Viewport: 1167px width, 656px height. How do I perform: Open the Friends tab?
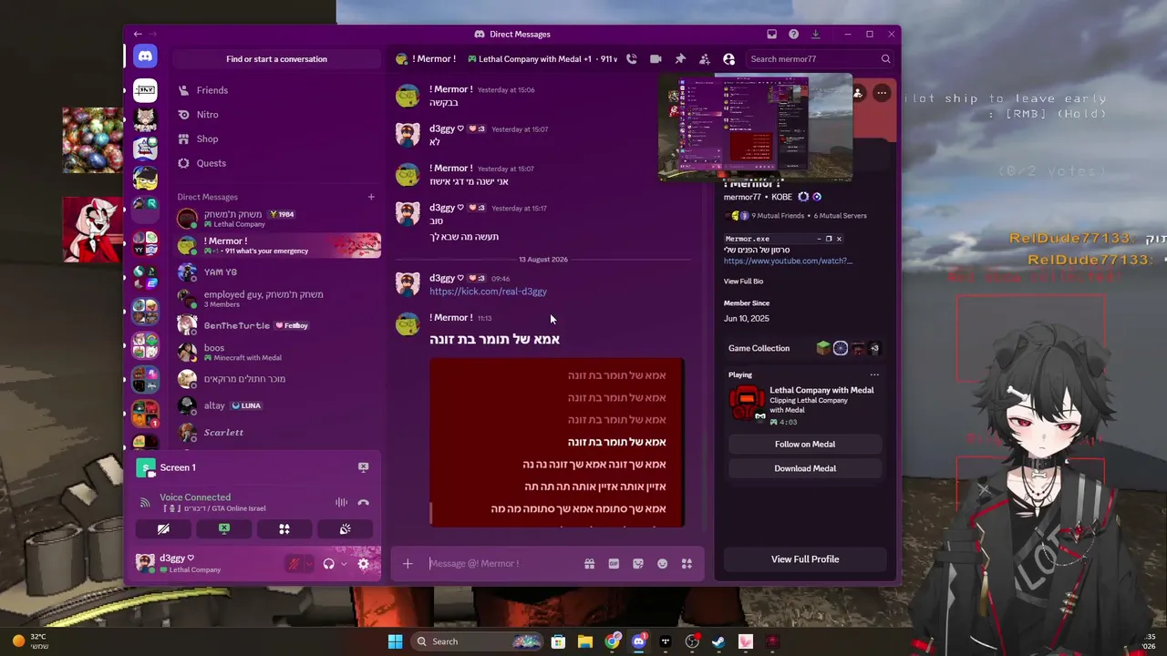pyautogui.click(x=276, y=90)
